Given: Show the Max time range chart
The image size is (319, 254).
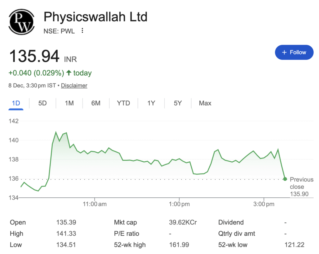Looking at the screenshot, I should tap(205, 103).
